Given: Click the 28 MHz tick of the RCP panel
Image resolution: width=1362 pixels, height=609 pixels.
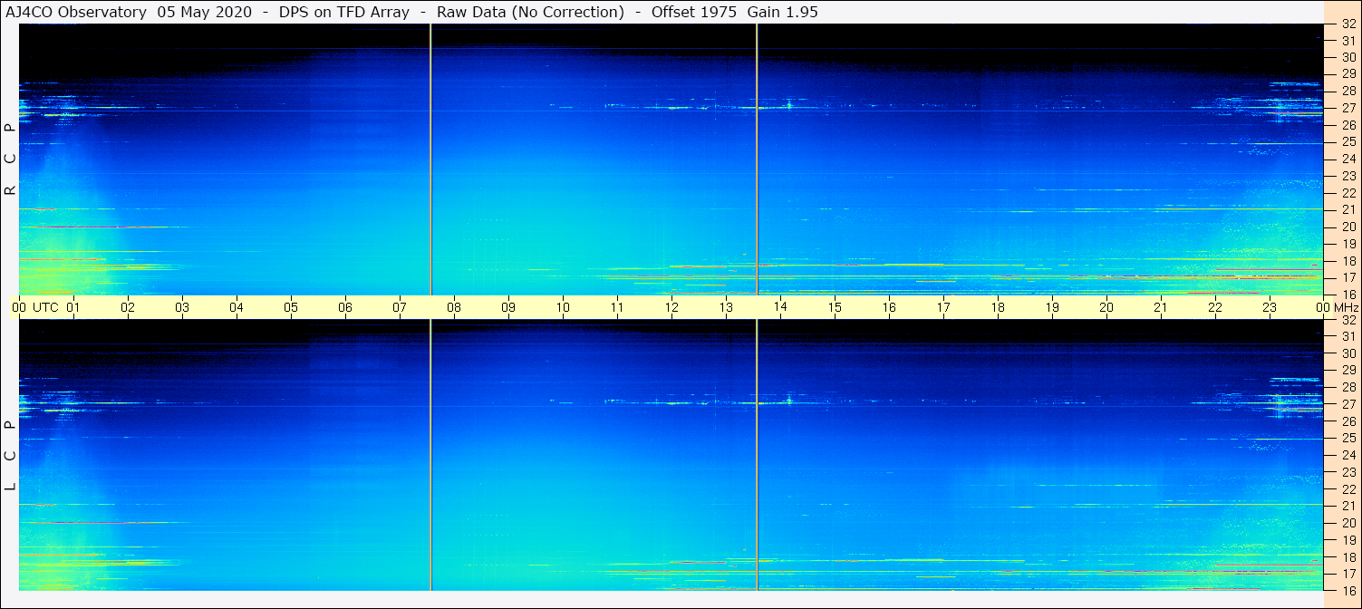Looking at the screenshot, I should tap(1348, 92).
